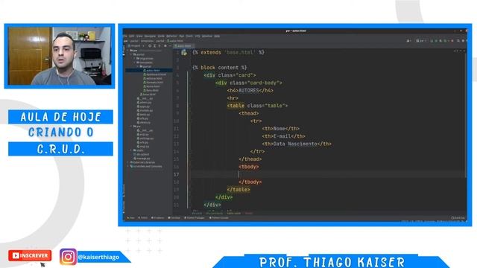Collapse the root pw project folder
The height and width of the screenshot is (268, 477).
pyautogui.click(x=128, y=51)
